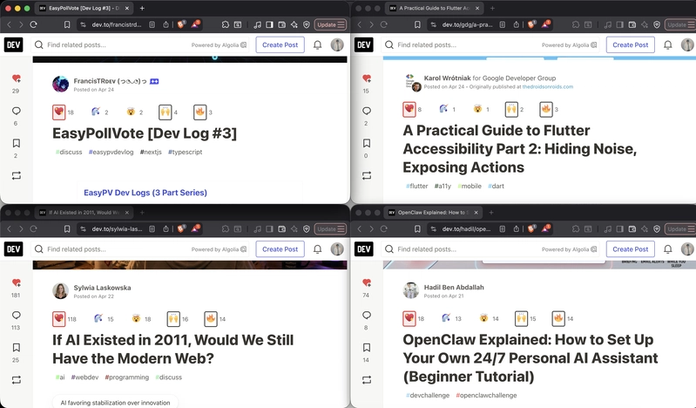The image size is (696, 408).
Task: Click Create Post in the AI 2011 window
Action: pos(280,249)
